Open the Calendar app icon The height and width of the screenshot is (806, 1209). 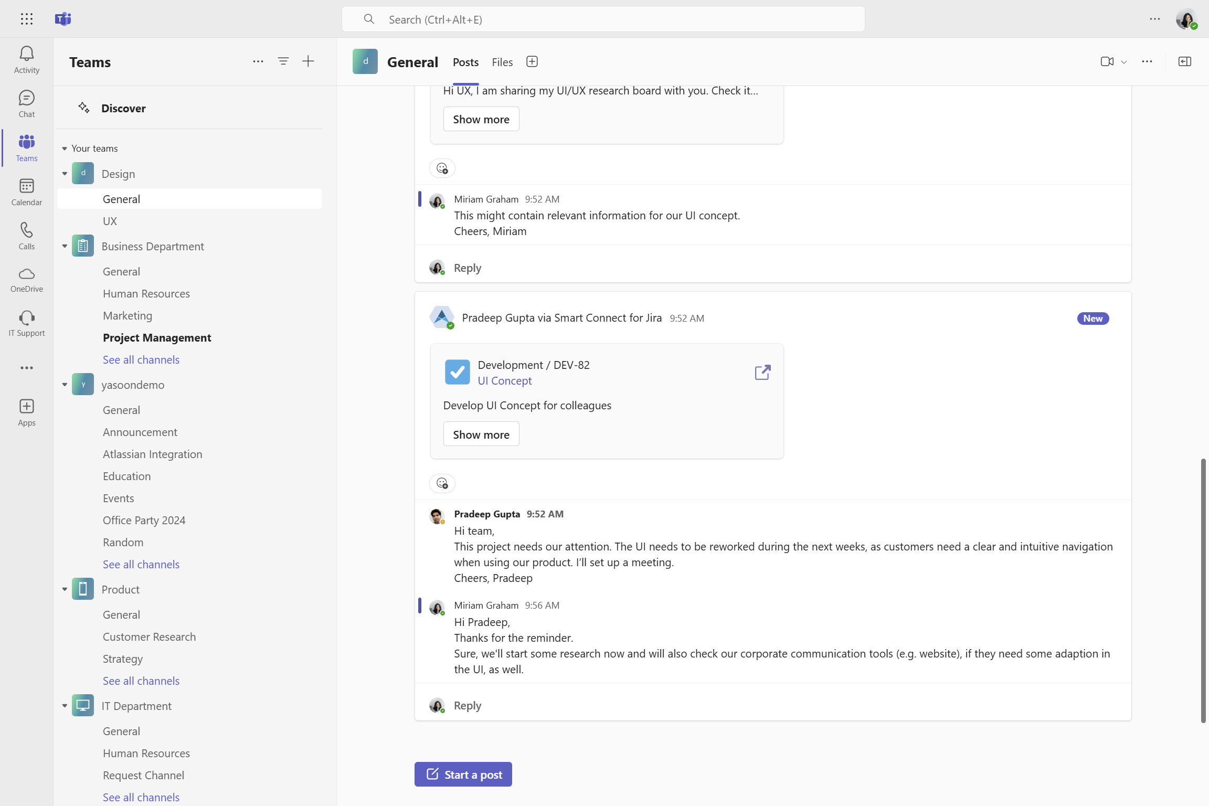click(x=26, y=192)
